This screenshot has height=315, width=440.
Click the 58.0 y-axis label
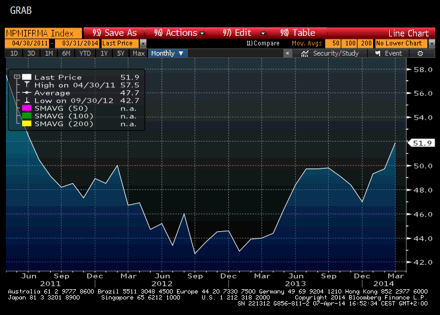[423, 69]
